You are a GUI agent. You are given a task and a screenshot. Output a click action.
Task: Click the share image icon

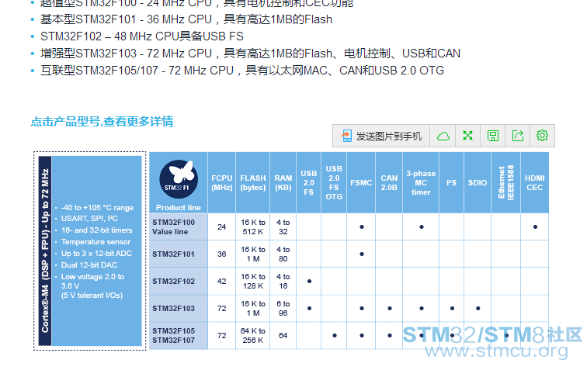pos(517,136)
